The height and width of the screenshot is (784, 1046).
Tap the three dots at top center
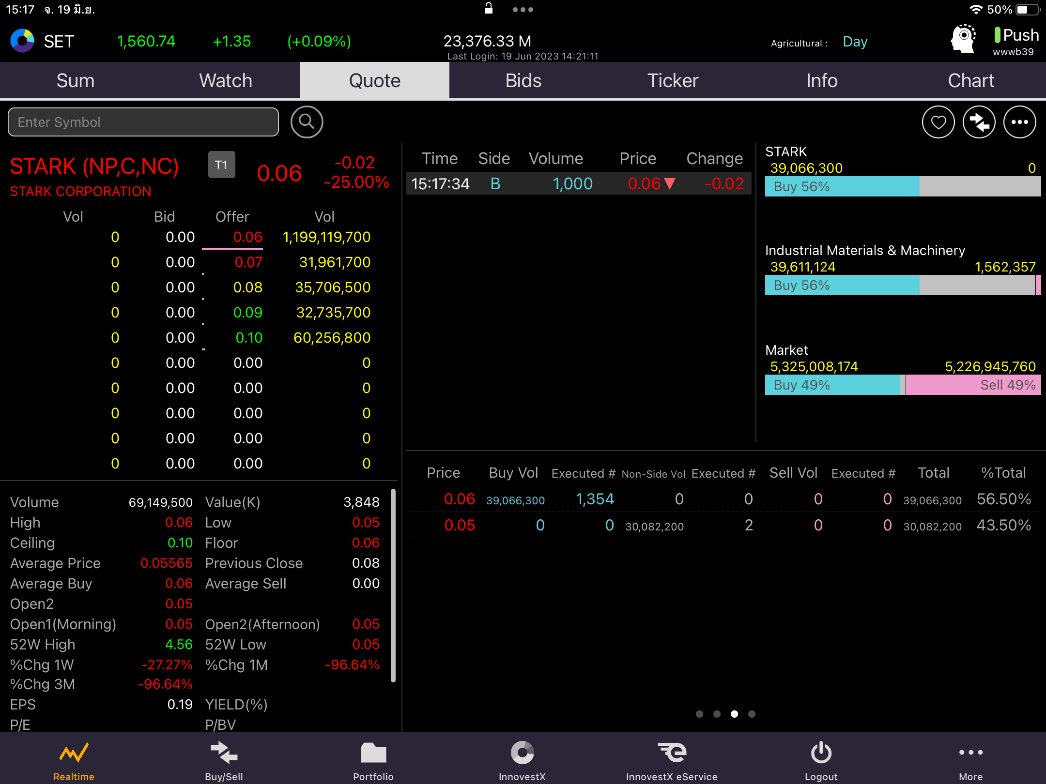pyautogui.click(x=523, y=10)
